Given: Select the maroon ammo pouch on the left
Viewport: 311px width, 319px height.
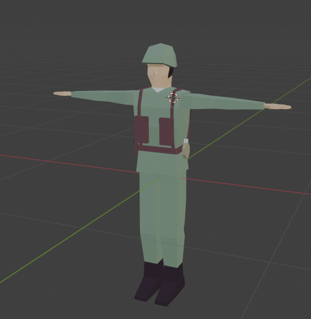Looking at the screenshot, I should pyautogui.click(x=141, y=129).
